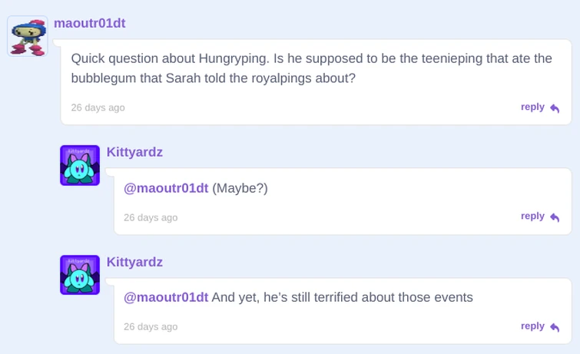This screenshot has width=580, height=354.
Task: Click Kittyardz username above the "(Maybe?)" reply
Action: 134,152
